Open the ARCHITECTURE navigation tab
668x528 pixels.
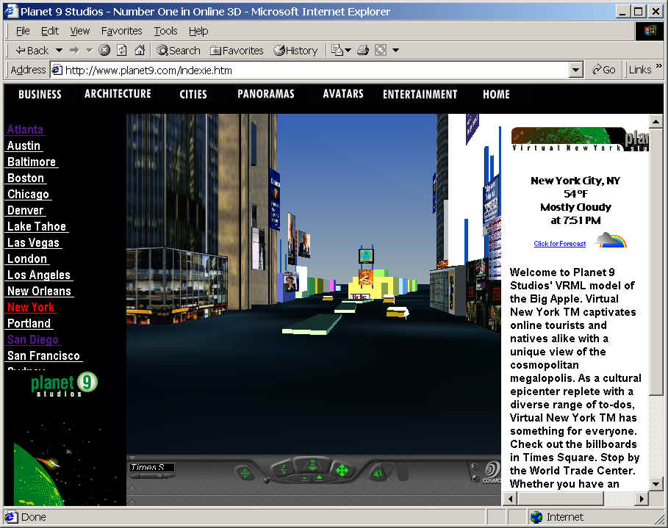coord(118,94)
